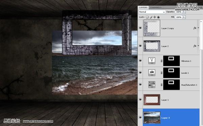Expand effects on Layer 2 copy

click(198, 28)
